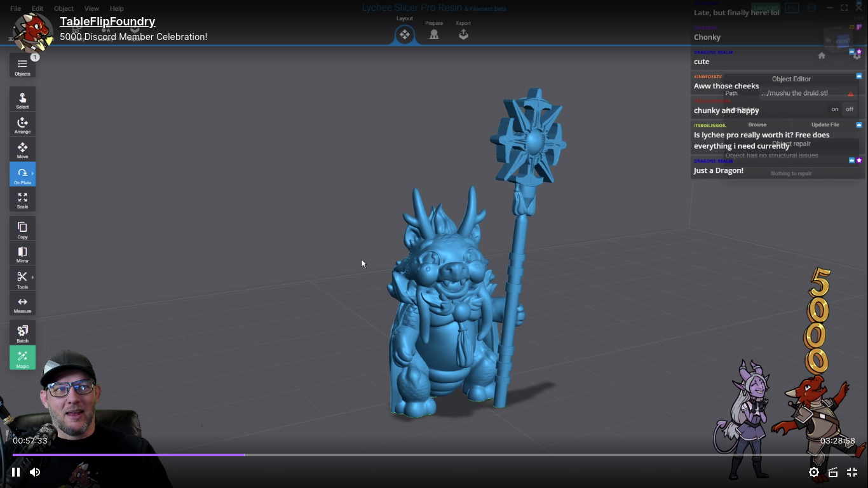Click the 'Object has no structural issues' text

[x=772, y=156]
